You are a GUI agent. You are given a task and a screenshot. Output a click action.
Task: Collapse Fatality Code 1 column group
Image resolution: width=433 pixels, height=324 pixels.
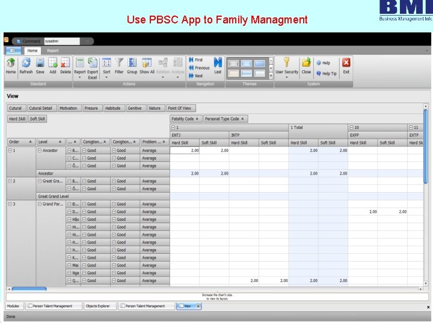[173, 128]
